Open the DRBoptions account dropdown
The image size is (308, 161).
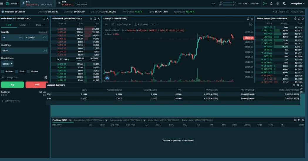pyautogui.click(x=297, y=4)
